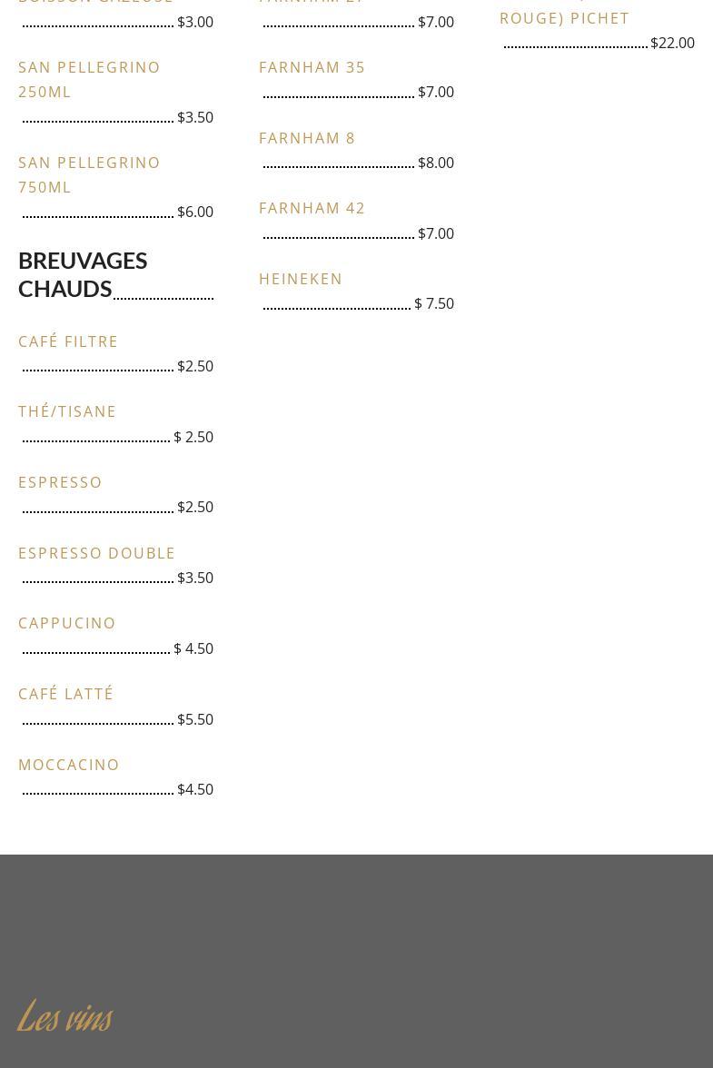Click the Farnham 35 beer title
Viewport: 713px width, 1068px height.
[312, 67]
